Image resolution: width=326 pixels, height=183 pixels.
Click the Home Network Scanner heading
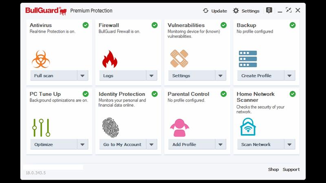(x=256, y=97)
